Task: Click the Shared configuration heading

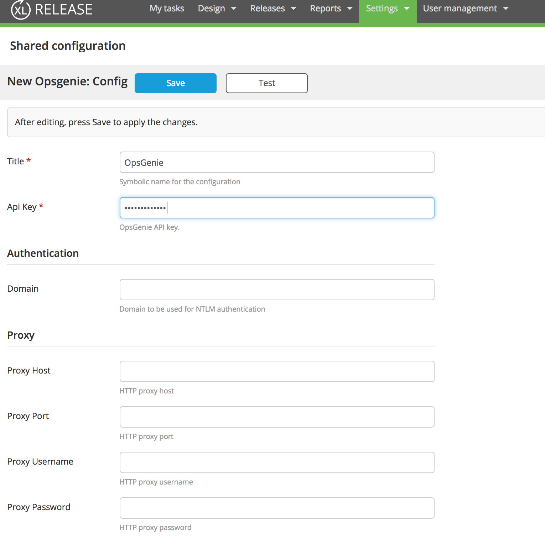Action: [68, 46]
